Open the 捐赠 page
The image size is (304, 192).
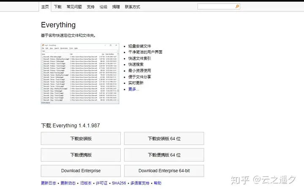(x=116, y=7)
